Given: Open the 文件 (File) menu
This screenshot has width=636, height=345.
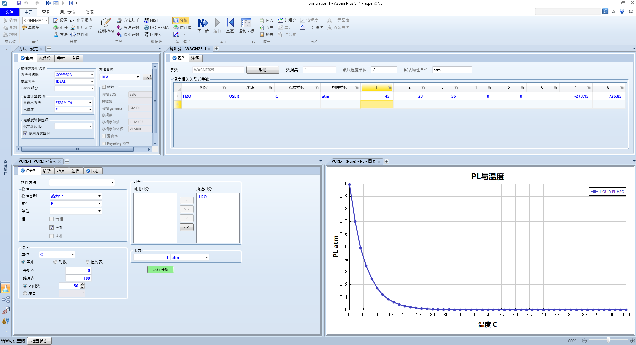Looking at the screenshot, I should (9, 12).
